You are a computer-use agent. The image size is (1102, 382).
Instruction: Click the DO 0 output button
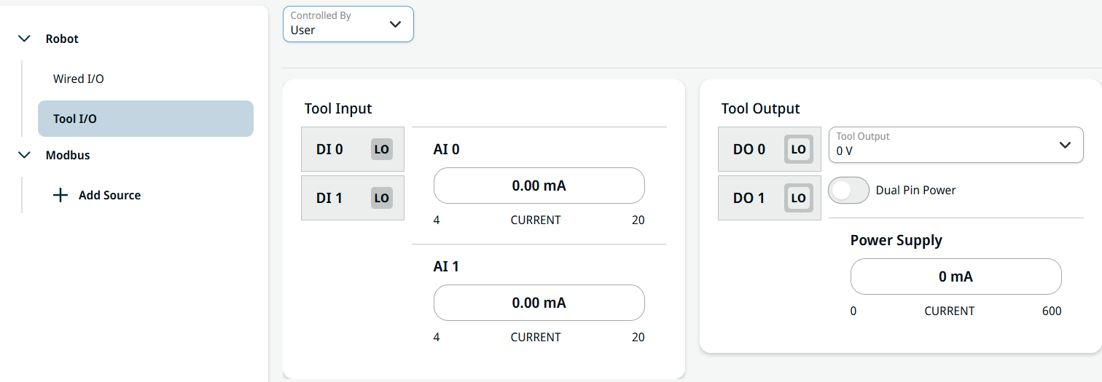click(749, 150)
